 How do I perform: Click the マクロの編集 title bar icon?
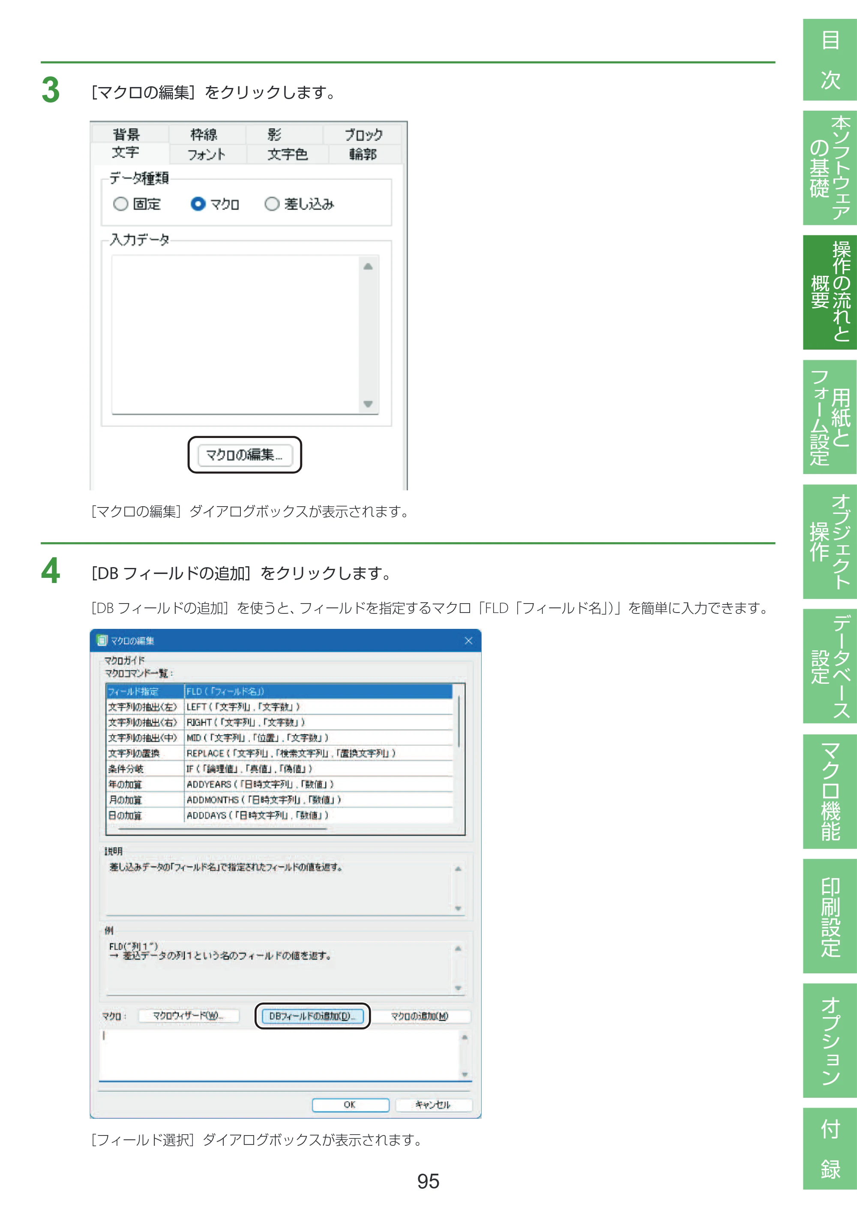click(x=102, y=640)
